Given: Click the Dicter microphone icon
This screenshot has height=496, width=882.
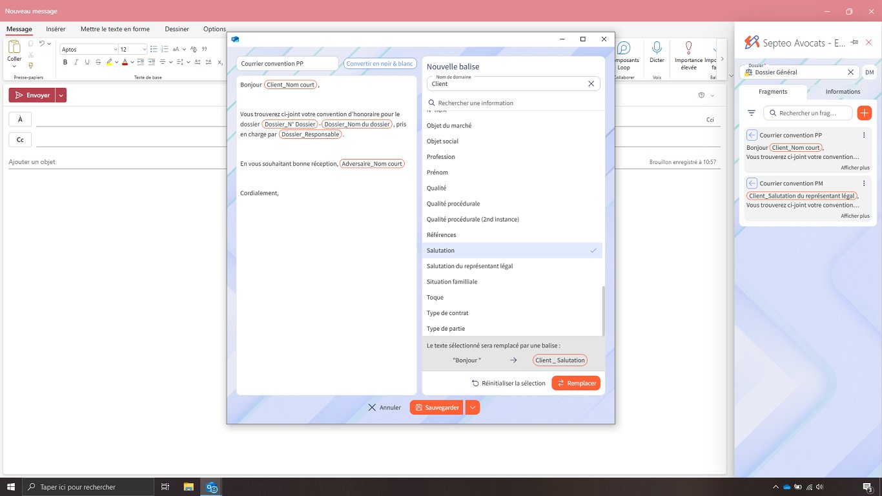Looking at the screenshot, I should tap(657, 48).
